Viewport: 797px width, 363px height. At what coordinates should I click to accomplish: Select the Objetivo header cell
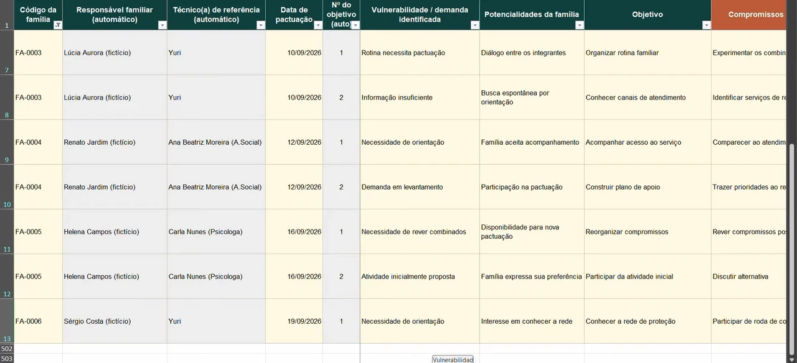click(x=648, y=15)
